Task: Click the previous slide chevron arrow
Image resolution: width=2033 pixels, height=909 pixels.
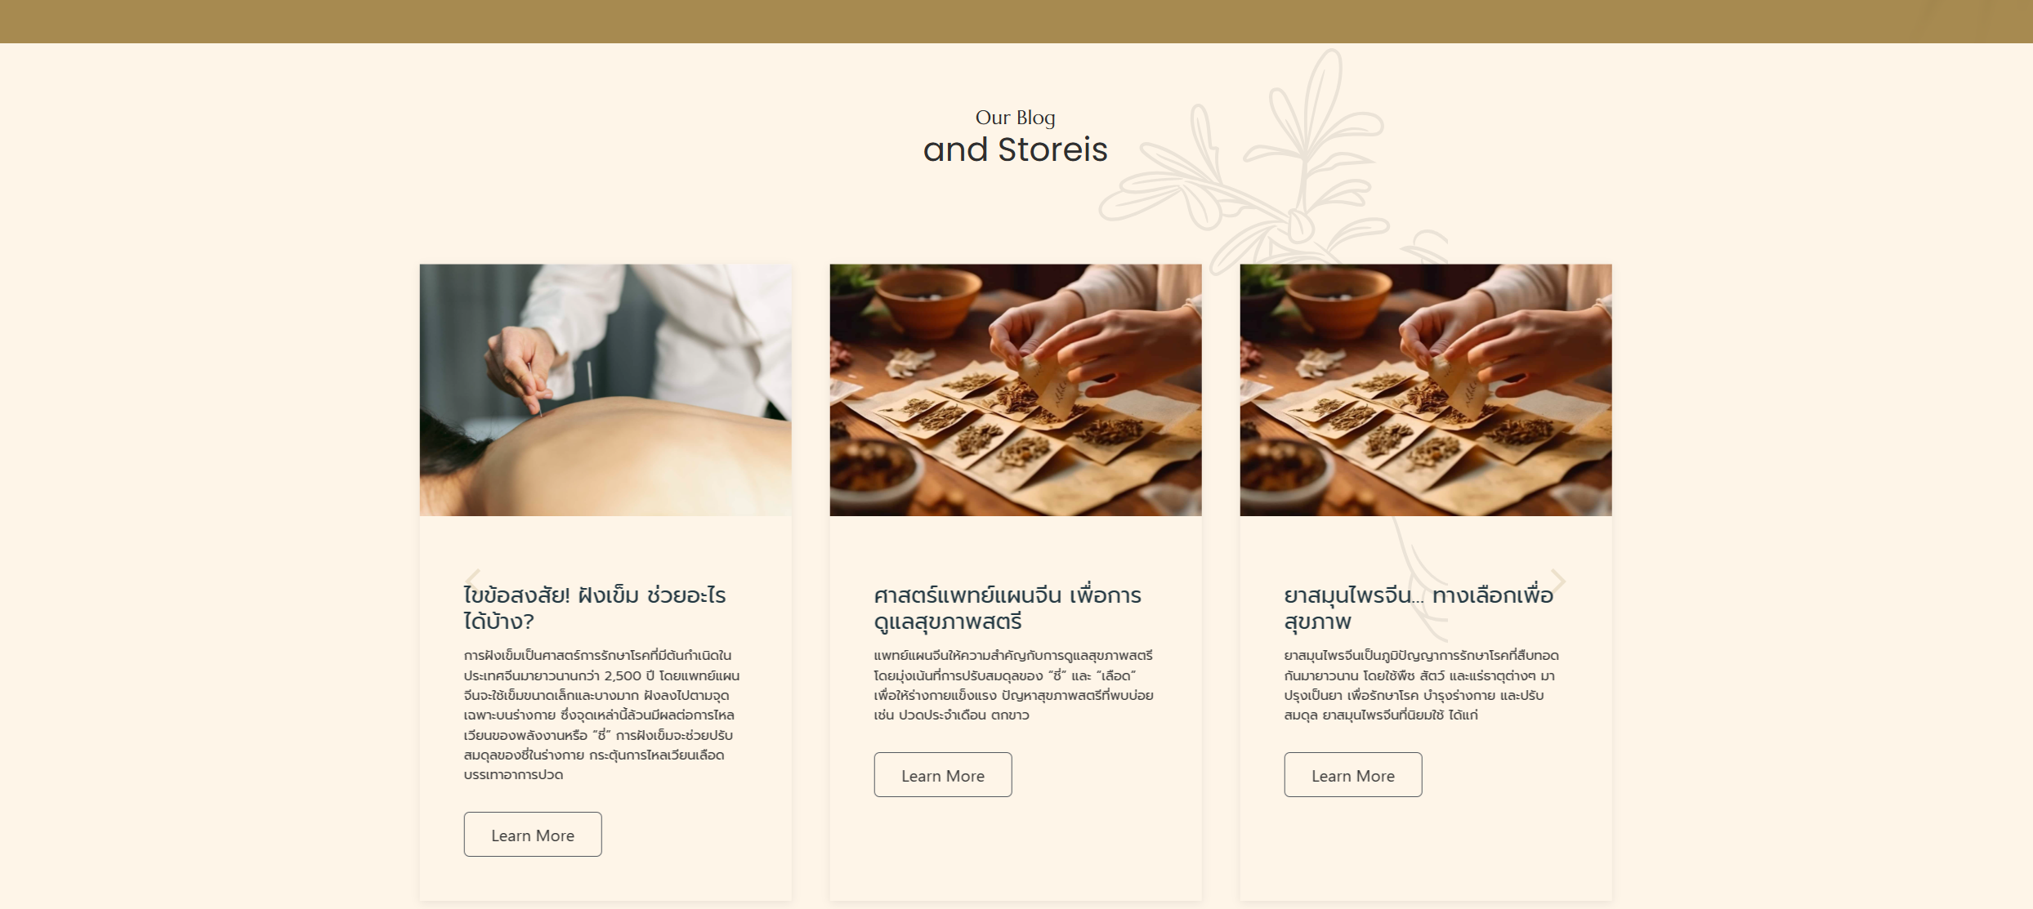Action: pyautogui.click(x=471, y=581)
